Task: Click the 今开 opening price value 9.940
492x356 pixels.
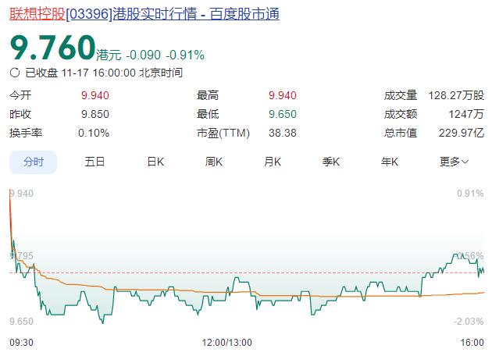Action: pyautogui.click(x=94, y=95)
